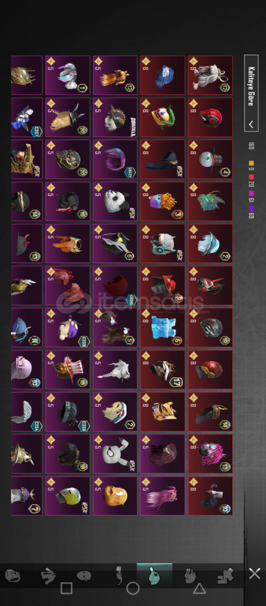The image size is (266, 606).
Task: Open the hair strand category icon
Action: point(119,576)
